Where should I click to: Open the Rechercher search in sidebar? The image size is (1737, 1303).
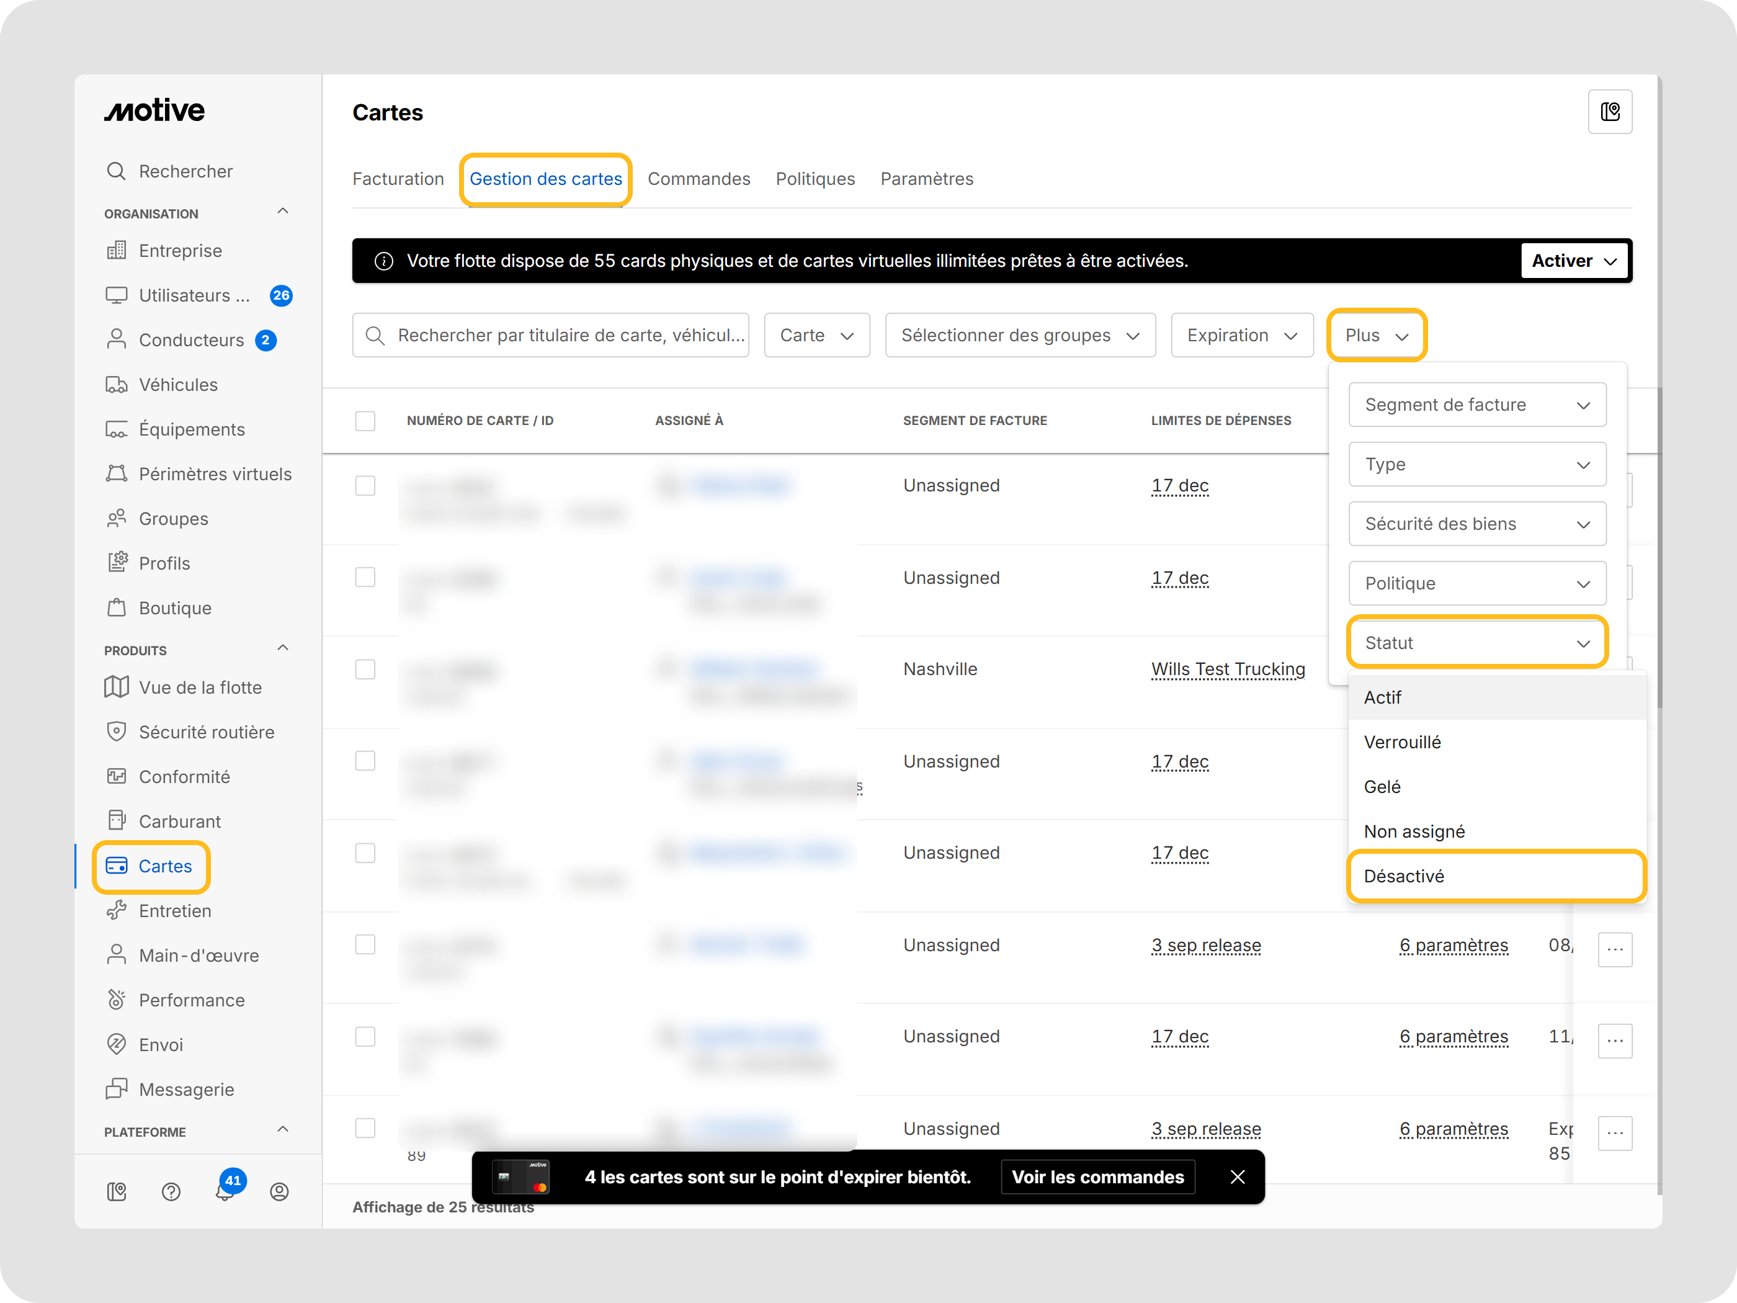point(169,171)
